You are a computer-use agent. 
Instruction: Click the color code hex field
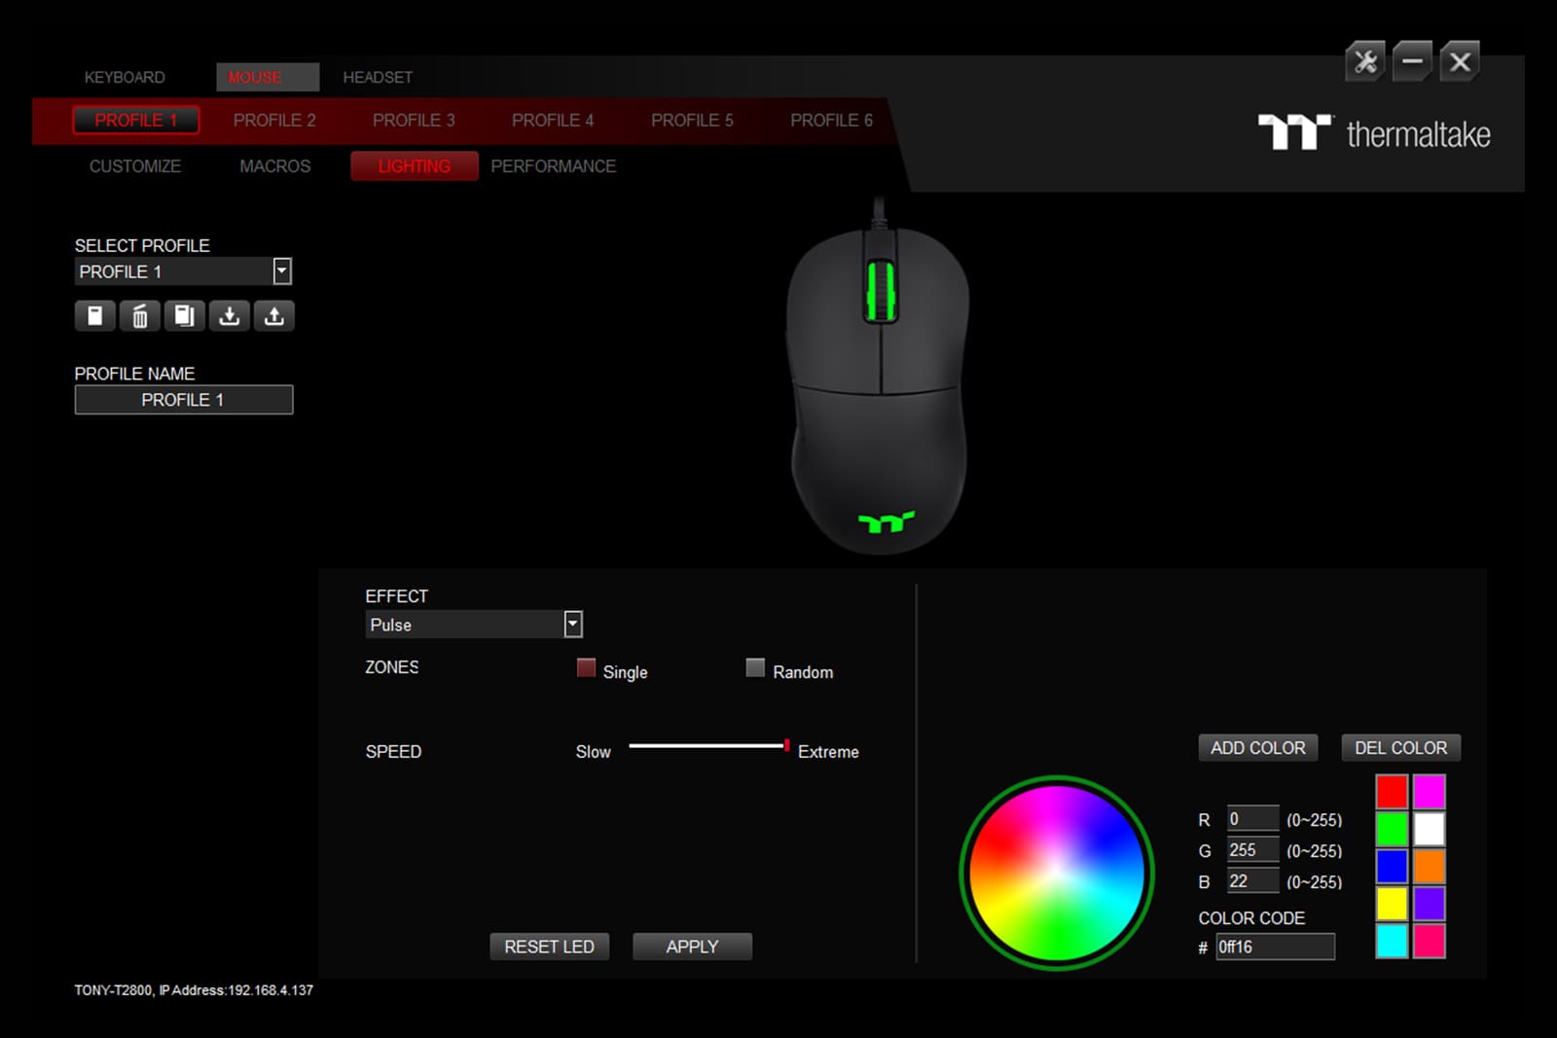tap(1275, 947)
